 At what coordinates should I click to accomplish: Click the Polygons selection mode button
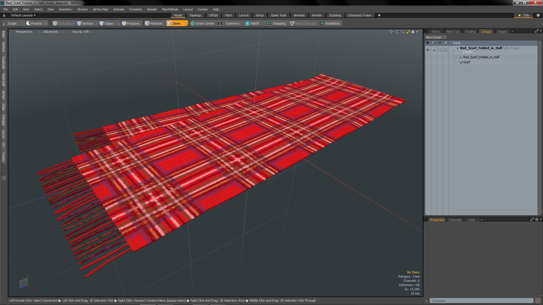click(131, 23)
